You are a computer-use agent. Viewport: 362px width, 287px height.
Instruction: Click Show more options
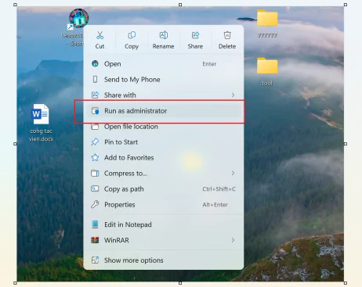(x=164, y=260)
